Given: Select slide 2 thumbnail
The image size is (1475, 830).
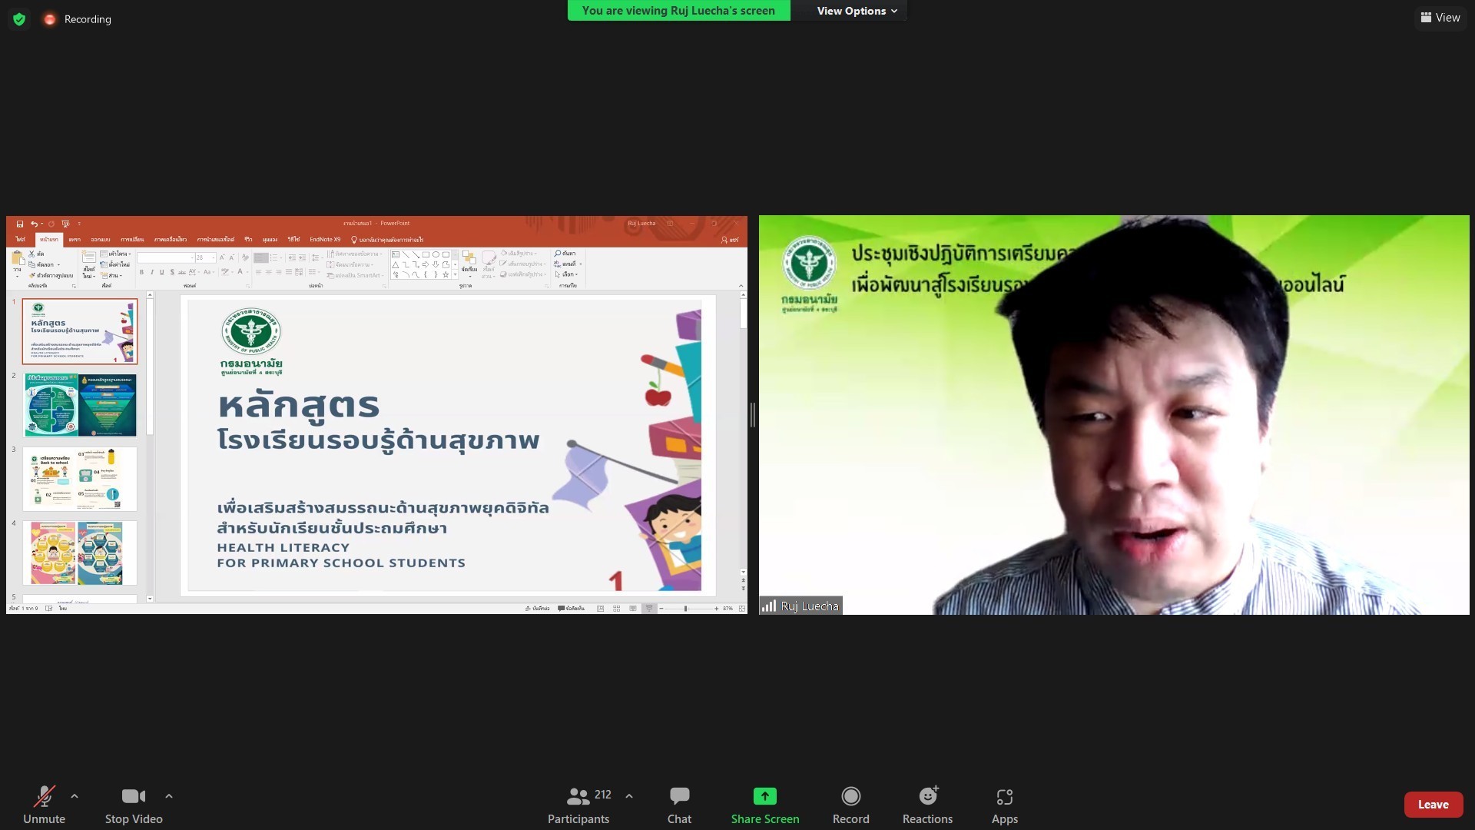Looking at the screenshot, I should coord(80,405).
